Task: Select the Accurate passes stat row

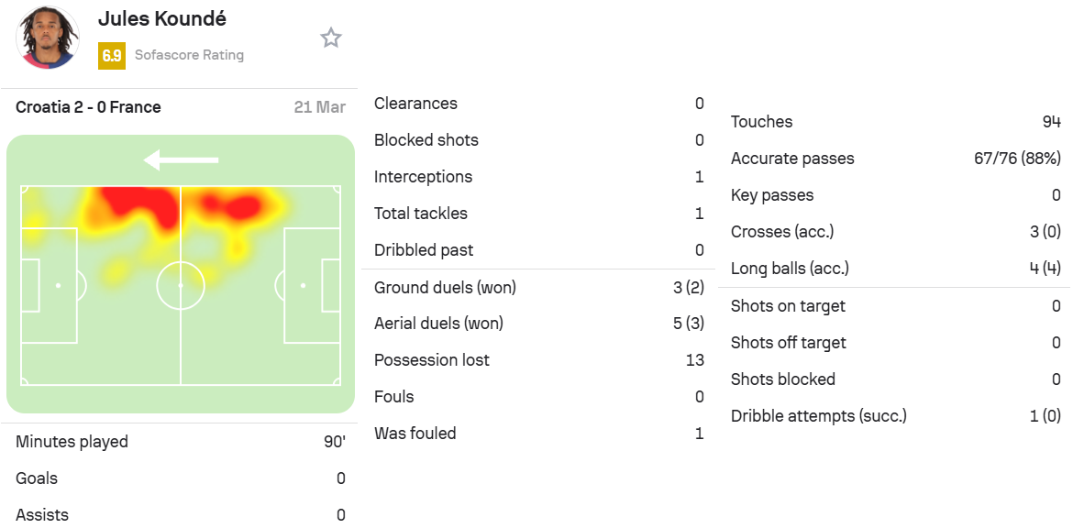Action: tap(896, 159)
